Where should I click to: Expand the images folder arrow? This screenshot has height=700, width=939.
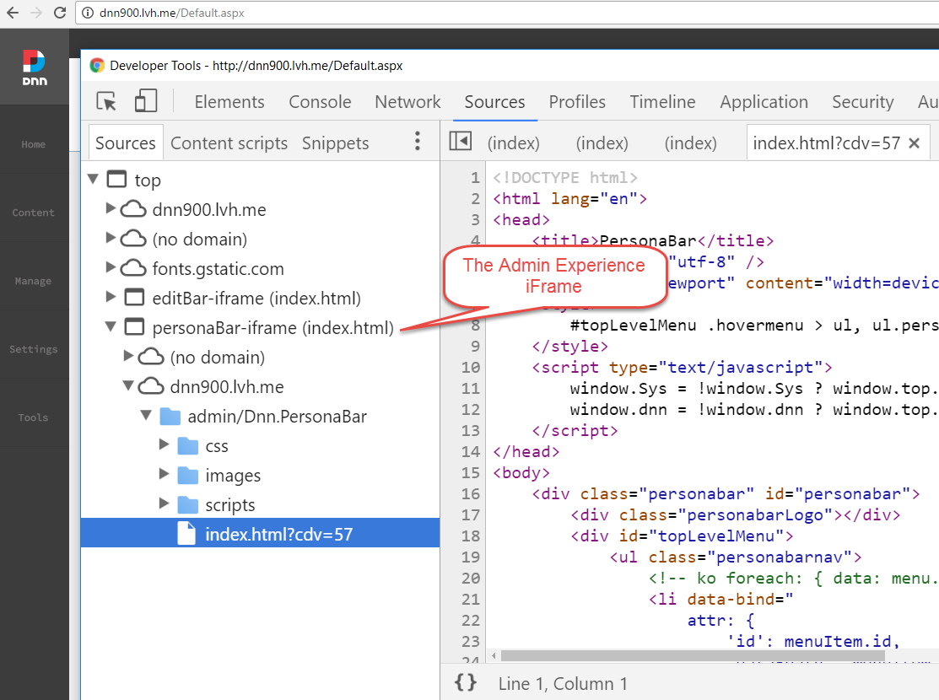[164, 473]
